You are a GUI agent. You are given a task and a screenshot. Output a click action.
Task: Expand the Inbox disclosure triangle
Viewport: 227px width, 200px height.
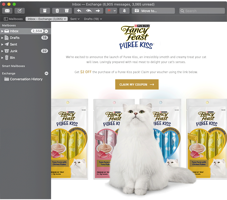coord(2,31)
